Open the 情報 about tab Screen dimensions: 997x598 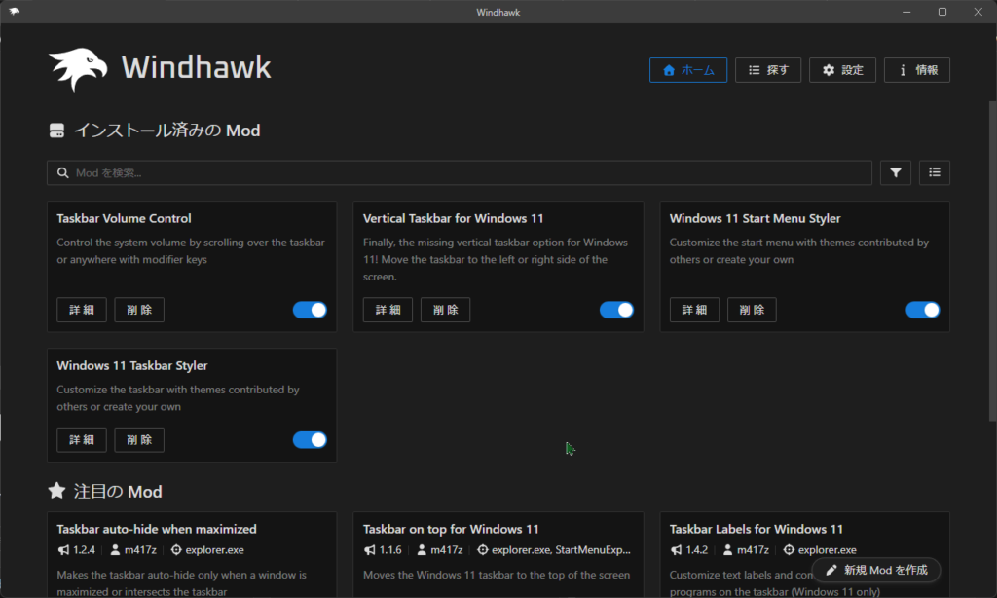(916, 70)
